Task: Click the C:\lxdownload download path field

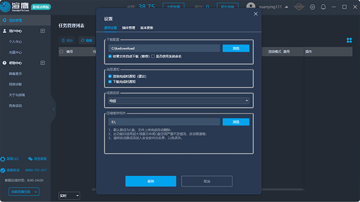Action: pos(164,48)
